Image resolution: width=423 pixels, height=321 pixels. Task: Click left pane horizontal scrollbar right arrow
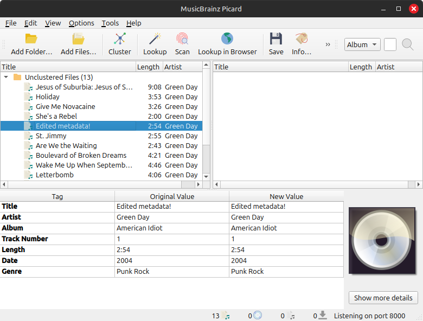coord(198,184)
